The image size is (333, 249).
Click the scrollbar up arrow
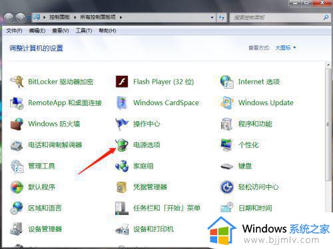point(328,65)
